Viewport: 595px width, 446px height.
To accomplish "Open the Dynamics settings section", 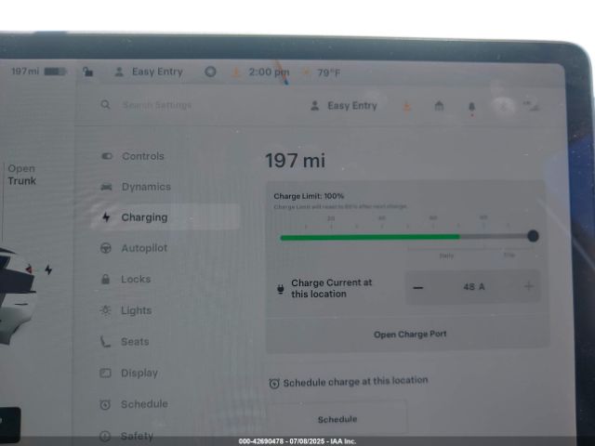I will point(145,187).
